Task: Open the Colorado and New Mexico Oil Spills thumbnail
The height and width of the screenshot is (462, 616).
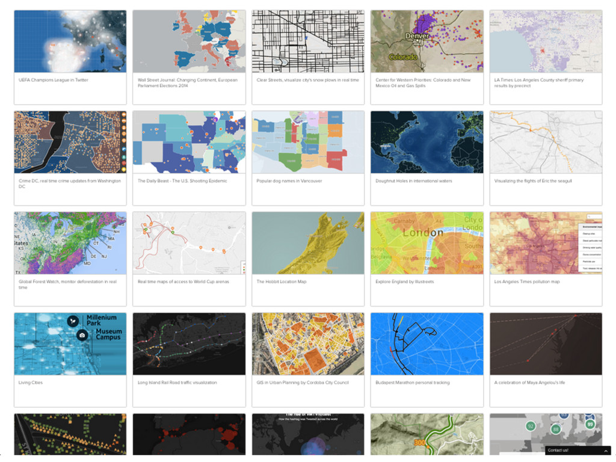Action: 427,42
